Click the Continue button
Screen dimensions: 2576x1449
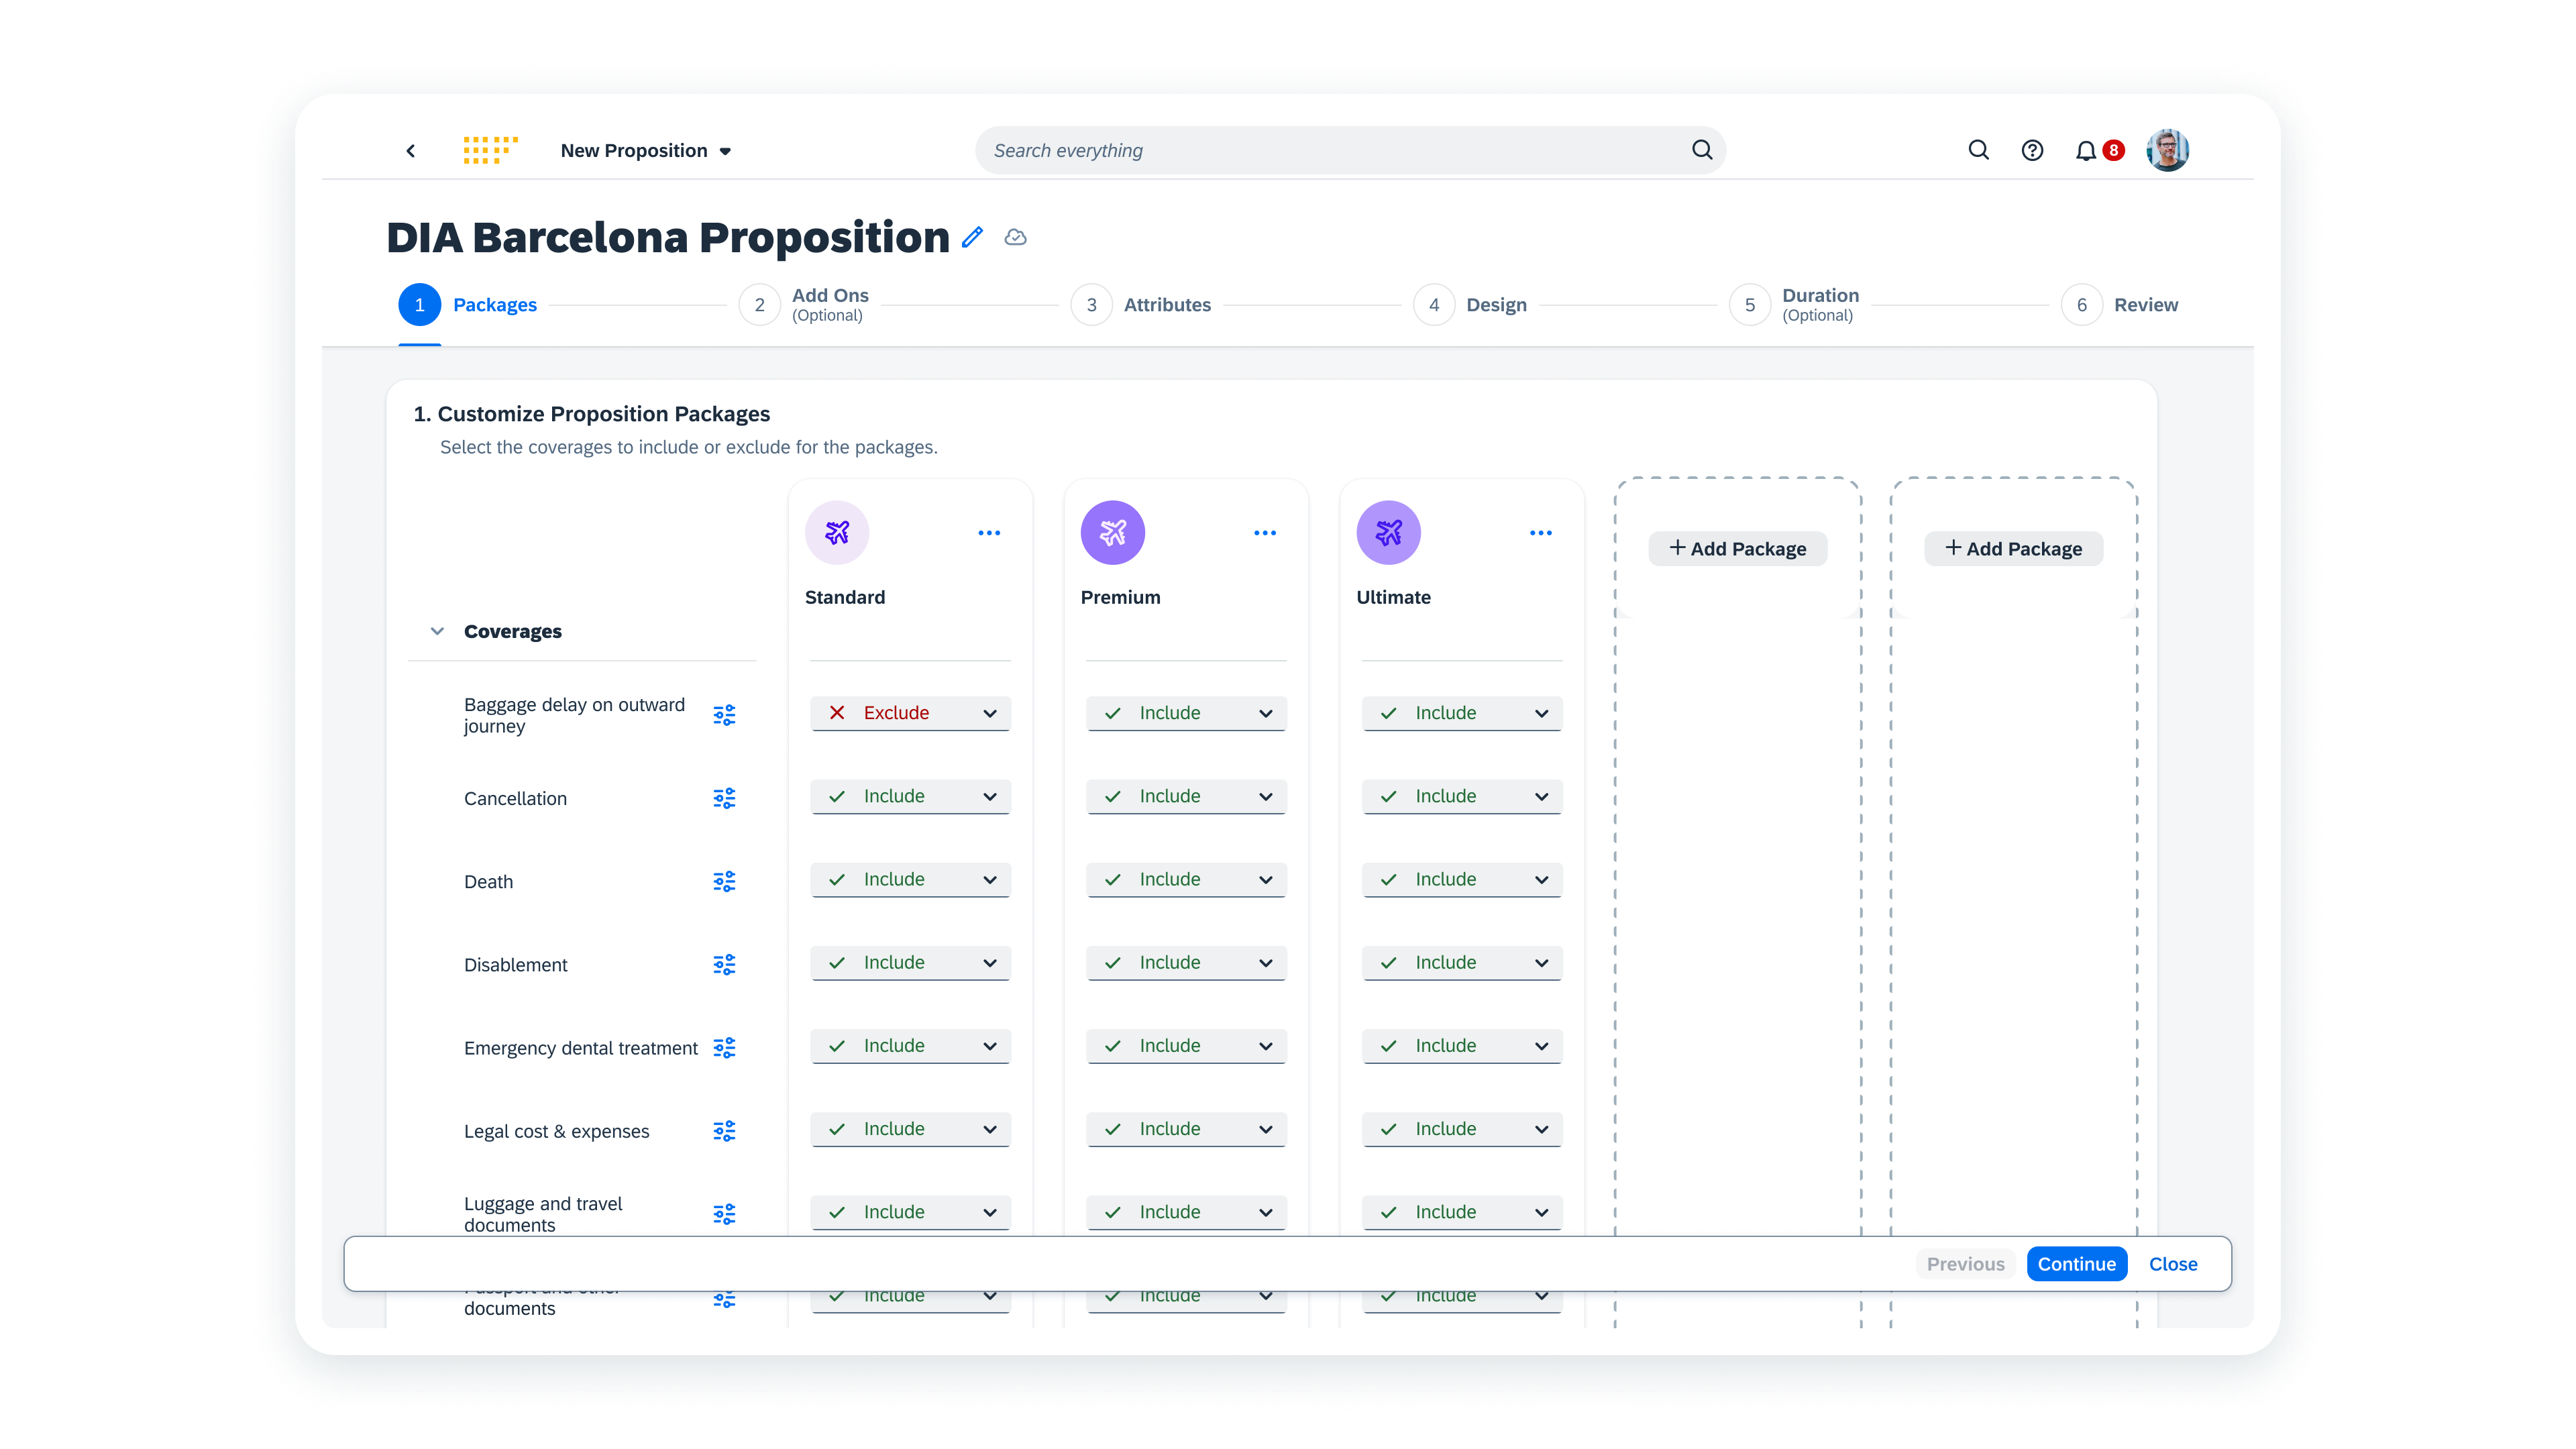(2077, 1264)
